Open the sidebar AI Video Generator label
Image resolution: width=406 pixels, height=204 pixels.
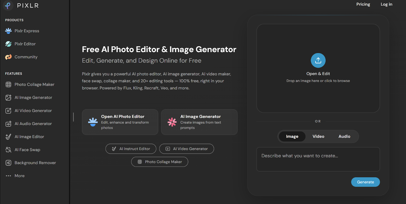(x=33, y=111)
